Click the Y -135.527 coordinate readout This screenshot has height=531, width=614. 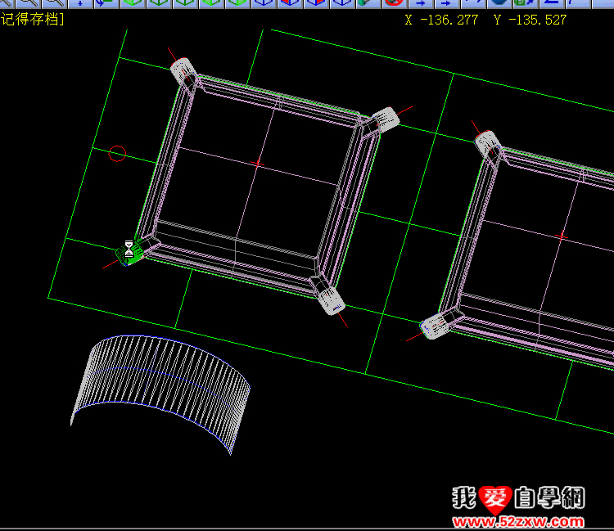(x=530, y=20)
